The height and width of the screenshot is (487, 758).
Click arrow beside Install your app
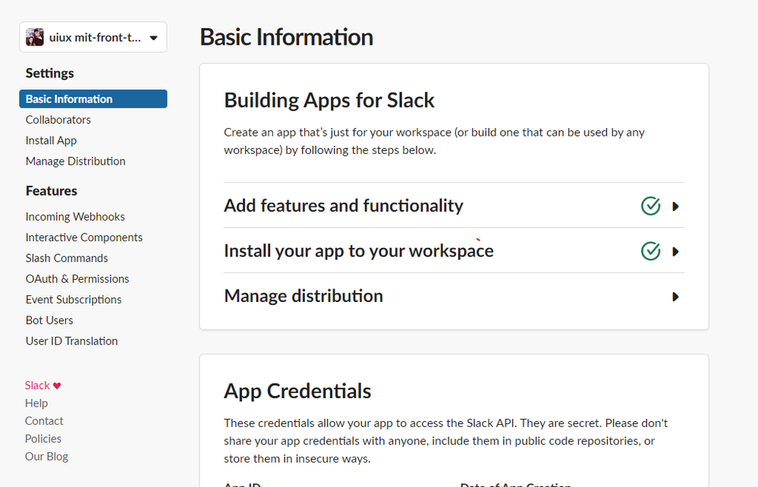click(676, 252)
